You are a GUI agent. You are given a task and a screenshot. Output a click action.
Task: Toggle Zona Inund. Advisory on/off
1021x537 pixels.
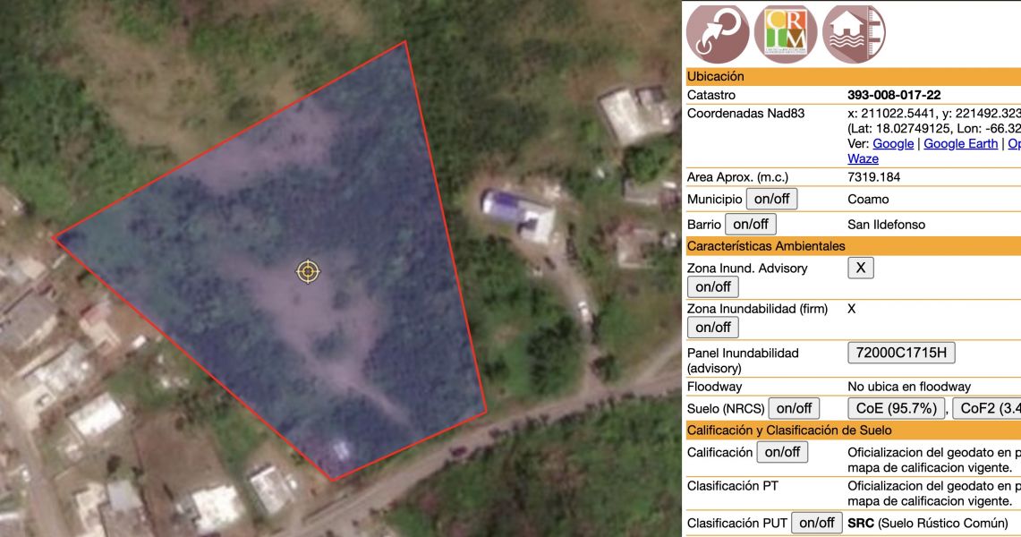coord(713,286)
